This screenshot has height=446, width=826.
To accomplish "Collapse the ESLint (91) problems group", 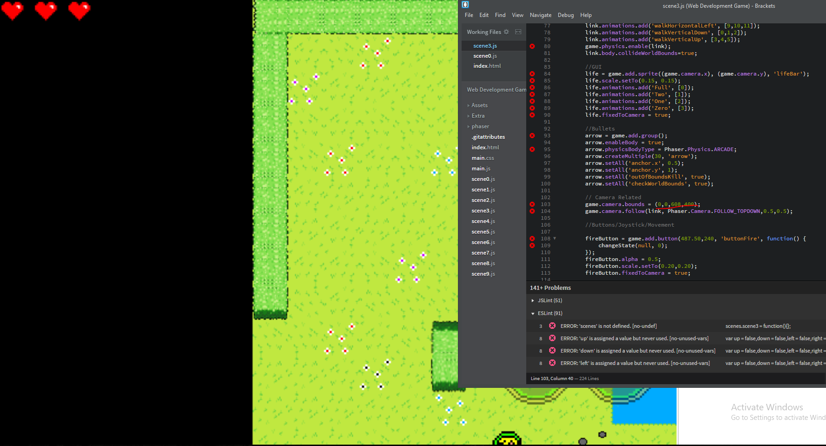I will [x=533, y=314].
